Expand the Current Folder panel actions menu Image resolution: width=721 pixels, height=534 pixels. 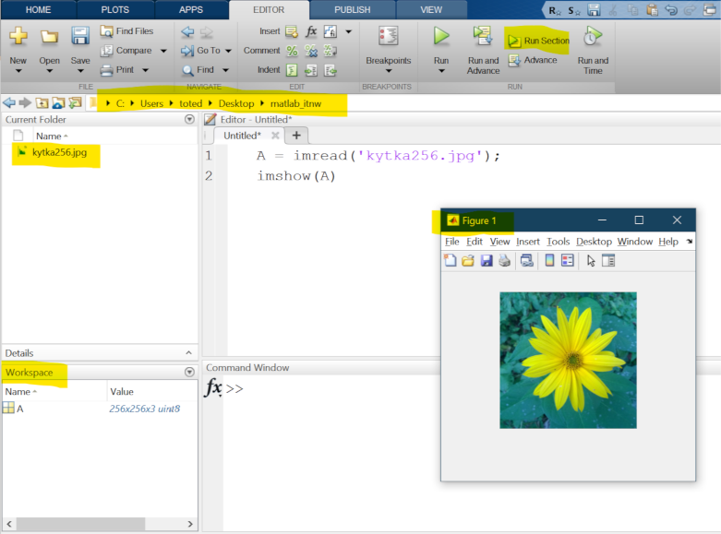[190, 119]
